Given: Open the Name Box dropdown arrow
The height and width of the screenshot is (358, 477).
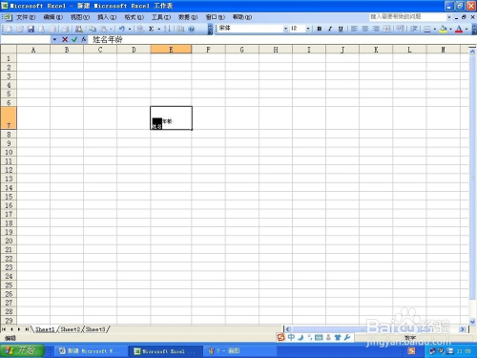Looking at the screenshot, I should coord(54,39).
